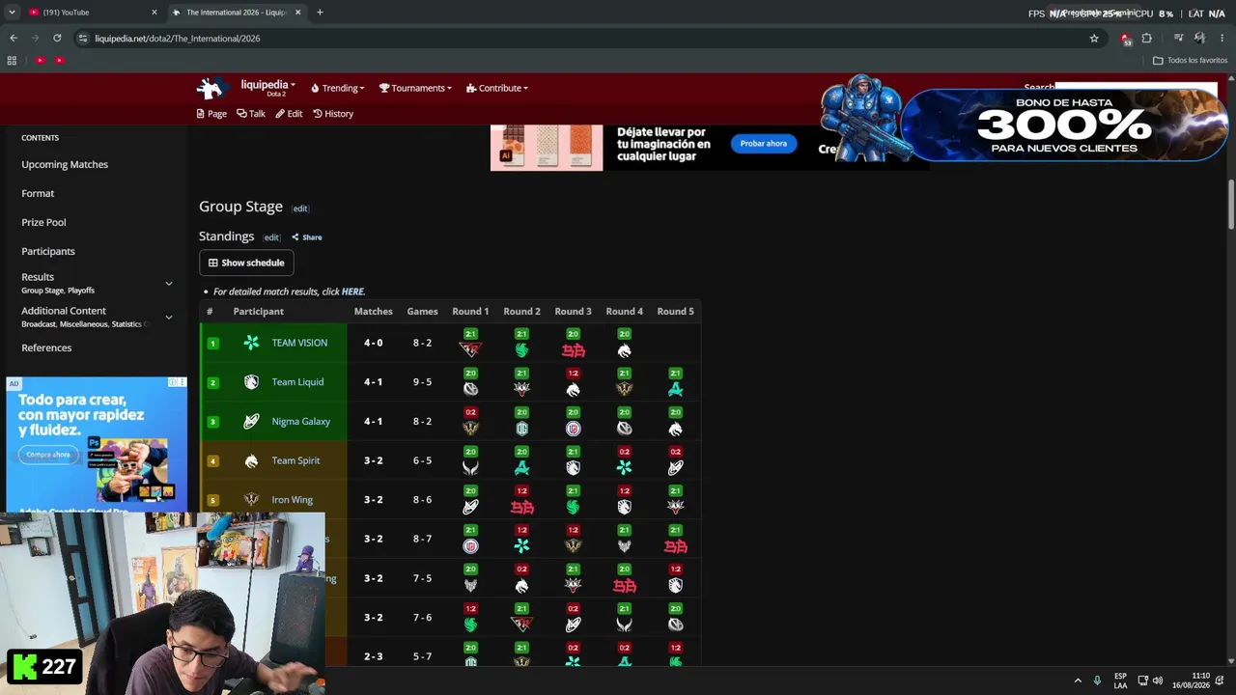
Task: Open the Nigma Galaxy team link
Action: tap(300, 422)
